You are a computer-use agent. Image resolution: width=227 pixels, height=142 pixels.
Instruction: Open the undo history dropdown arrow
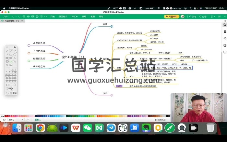(x=16, y=17)
